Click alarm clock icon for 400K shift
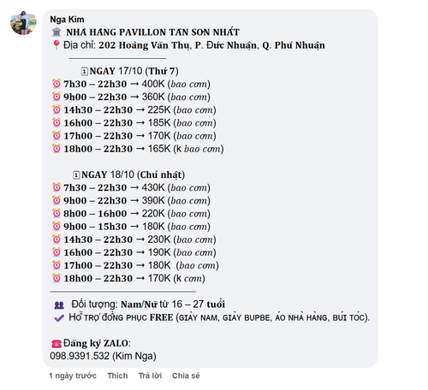This screenshot has height=390, width=428. click(x=56, y=84)
